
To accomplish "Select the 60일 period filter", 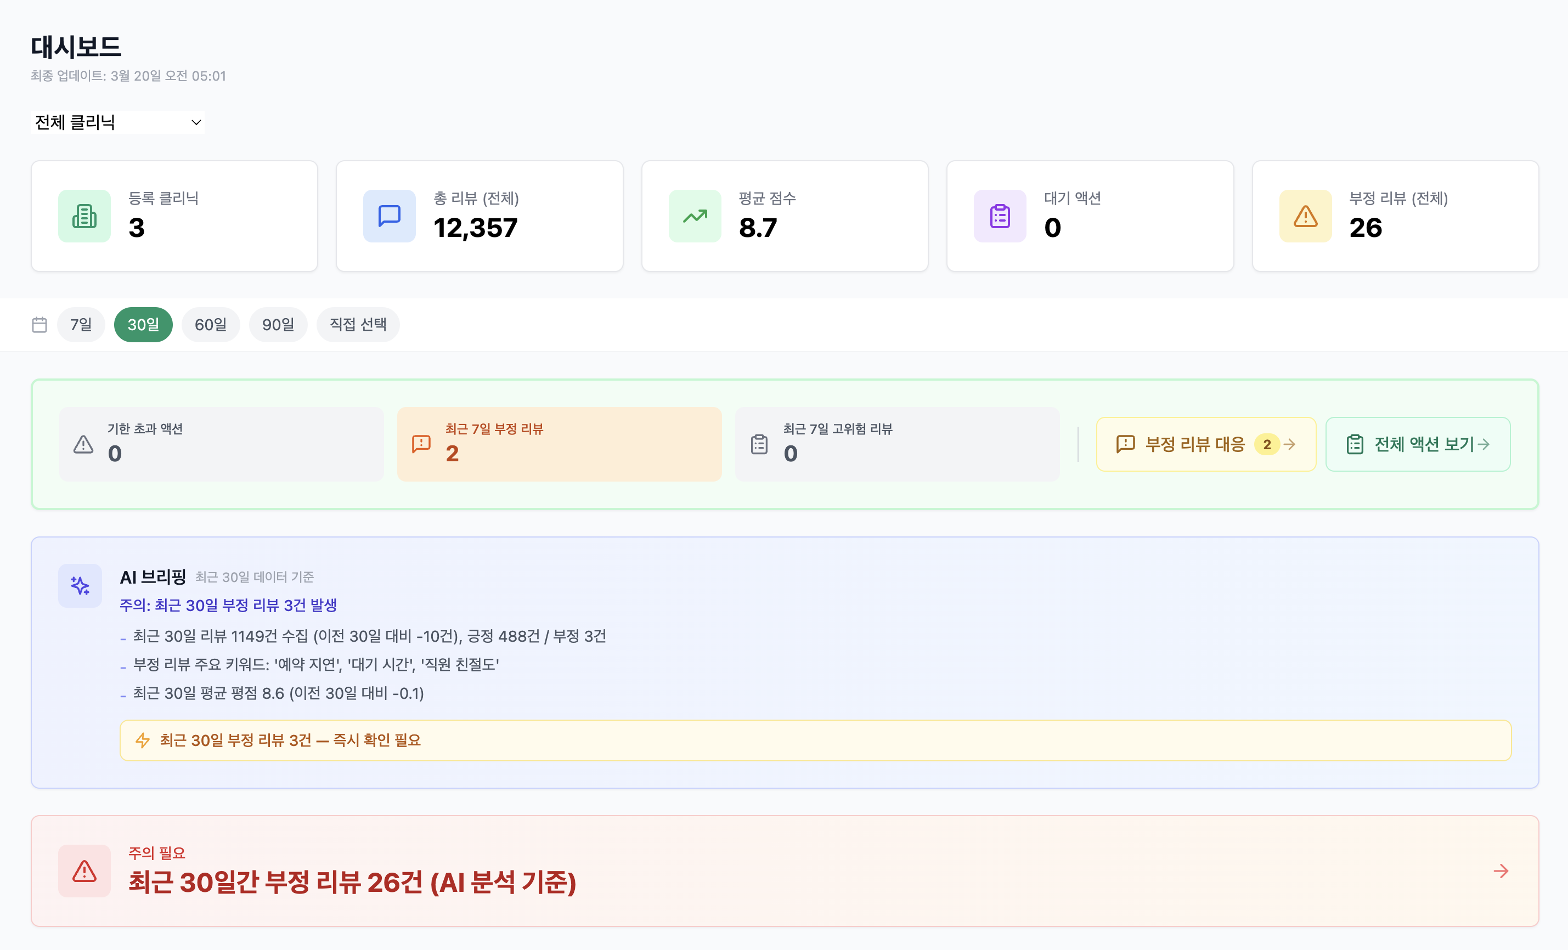I will tap(211, 325).
